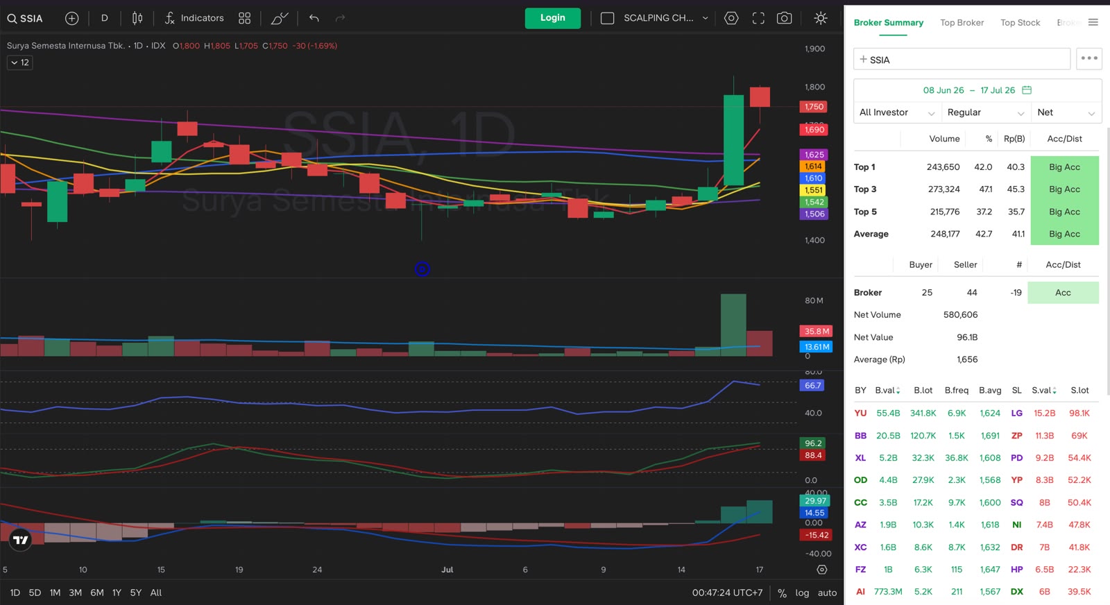Collapse the indicator legend showing 12
The height and width of the screenshot is (605, 1110).
(20, 62)
